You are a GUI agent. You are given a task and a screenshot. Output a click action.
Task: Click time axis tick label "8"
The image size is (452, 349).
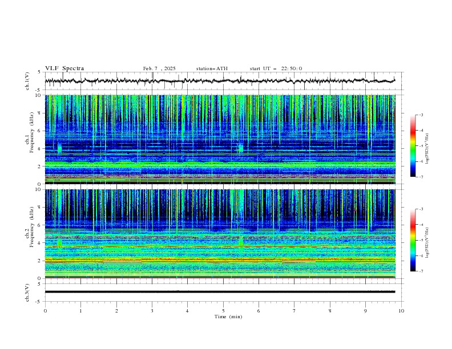click(330, 311)
